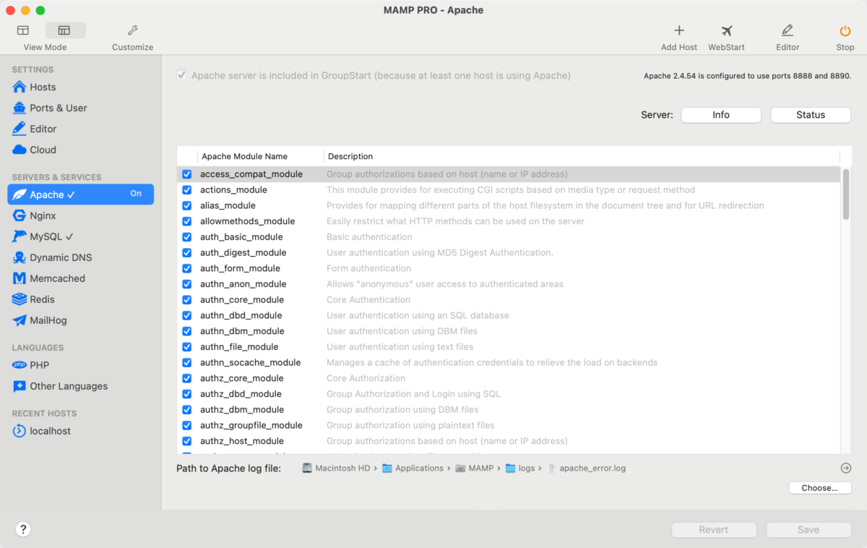Viewport: 867px width, 548px height.
Task: Click the Server Status button
Action: (811, 115)
